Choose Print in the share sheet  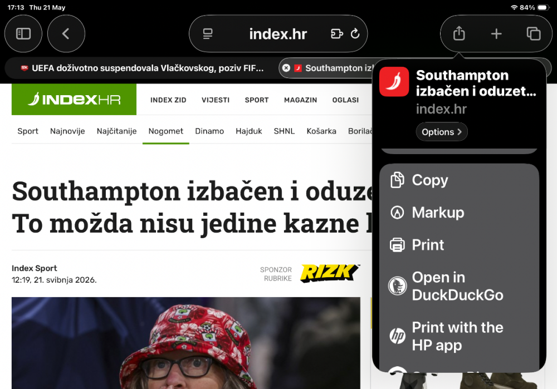tap(459, 245)
